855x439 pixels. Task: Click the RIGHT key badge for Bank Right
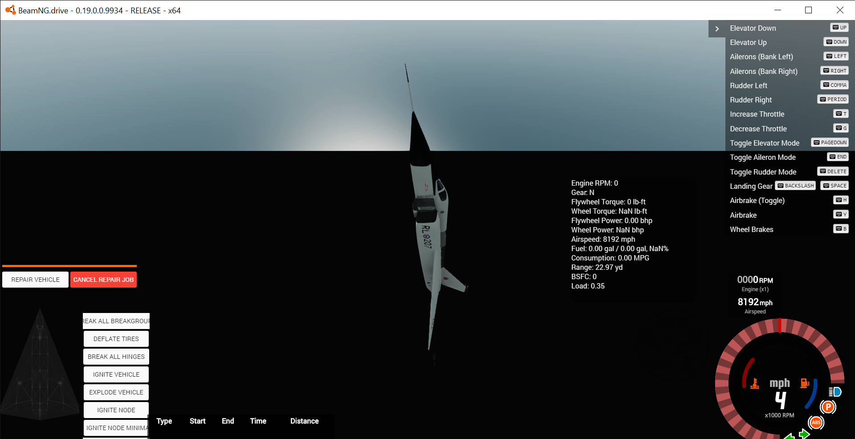(x=835, y=71)
